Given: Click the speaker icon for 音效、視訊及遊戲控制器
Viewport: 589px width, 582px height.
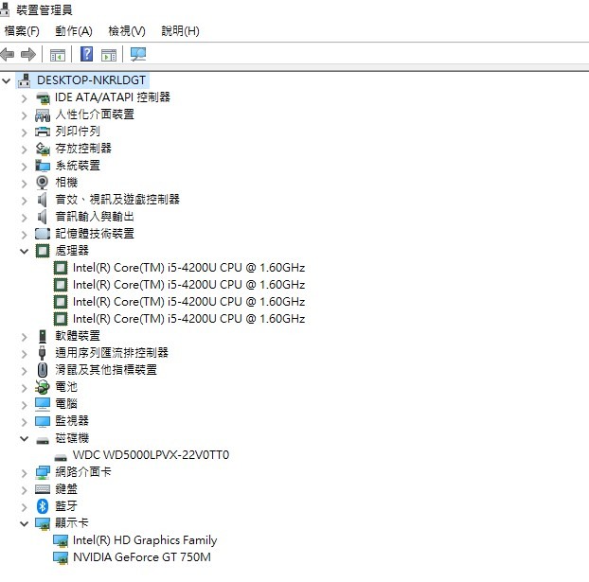Looking at the screenshot, I should 42,200.
